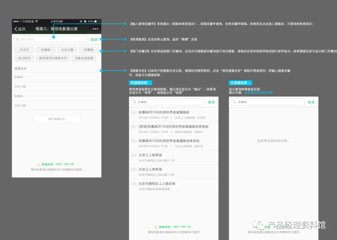Click the Wi-Fi icon in phone status bar
The image size is (337, 240).
[37, 21]
